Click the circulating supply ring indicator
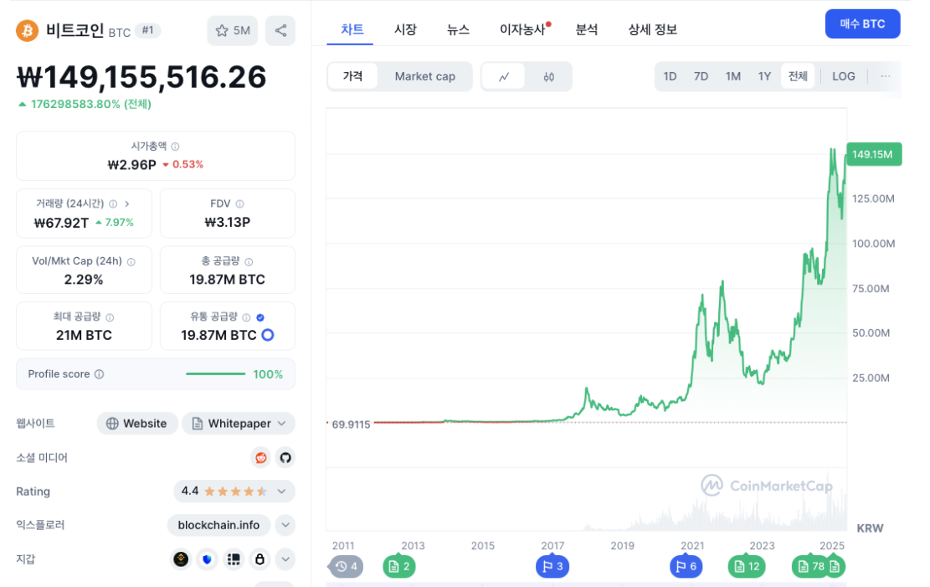 pos(268,335)
